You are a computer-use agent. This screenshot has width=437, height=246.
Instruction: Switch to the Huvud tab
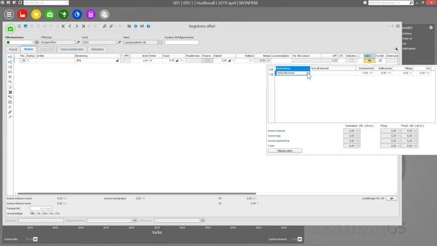point(13,49)
